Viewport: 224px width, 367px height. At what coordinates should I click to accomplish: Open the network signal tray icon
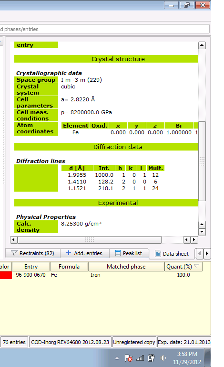(x=140, y=358)
